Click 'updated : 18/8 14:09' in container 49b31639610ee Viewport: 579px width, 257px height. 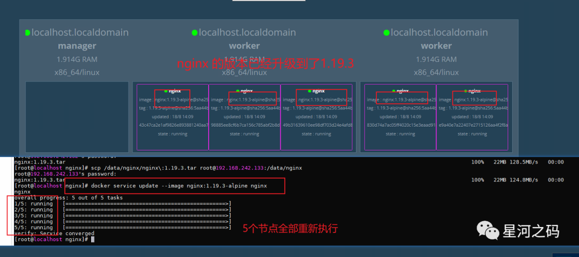tap(316, 116)
